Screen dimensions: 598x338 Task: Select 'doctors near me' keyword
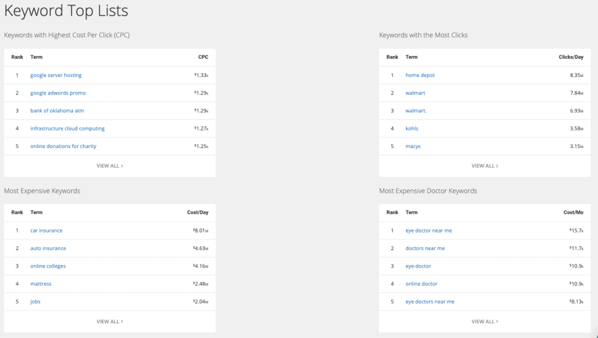click(x=425, y=248)
